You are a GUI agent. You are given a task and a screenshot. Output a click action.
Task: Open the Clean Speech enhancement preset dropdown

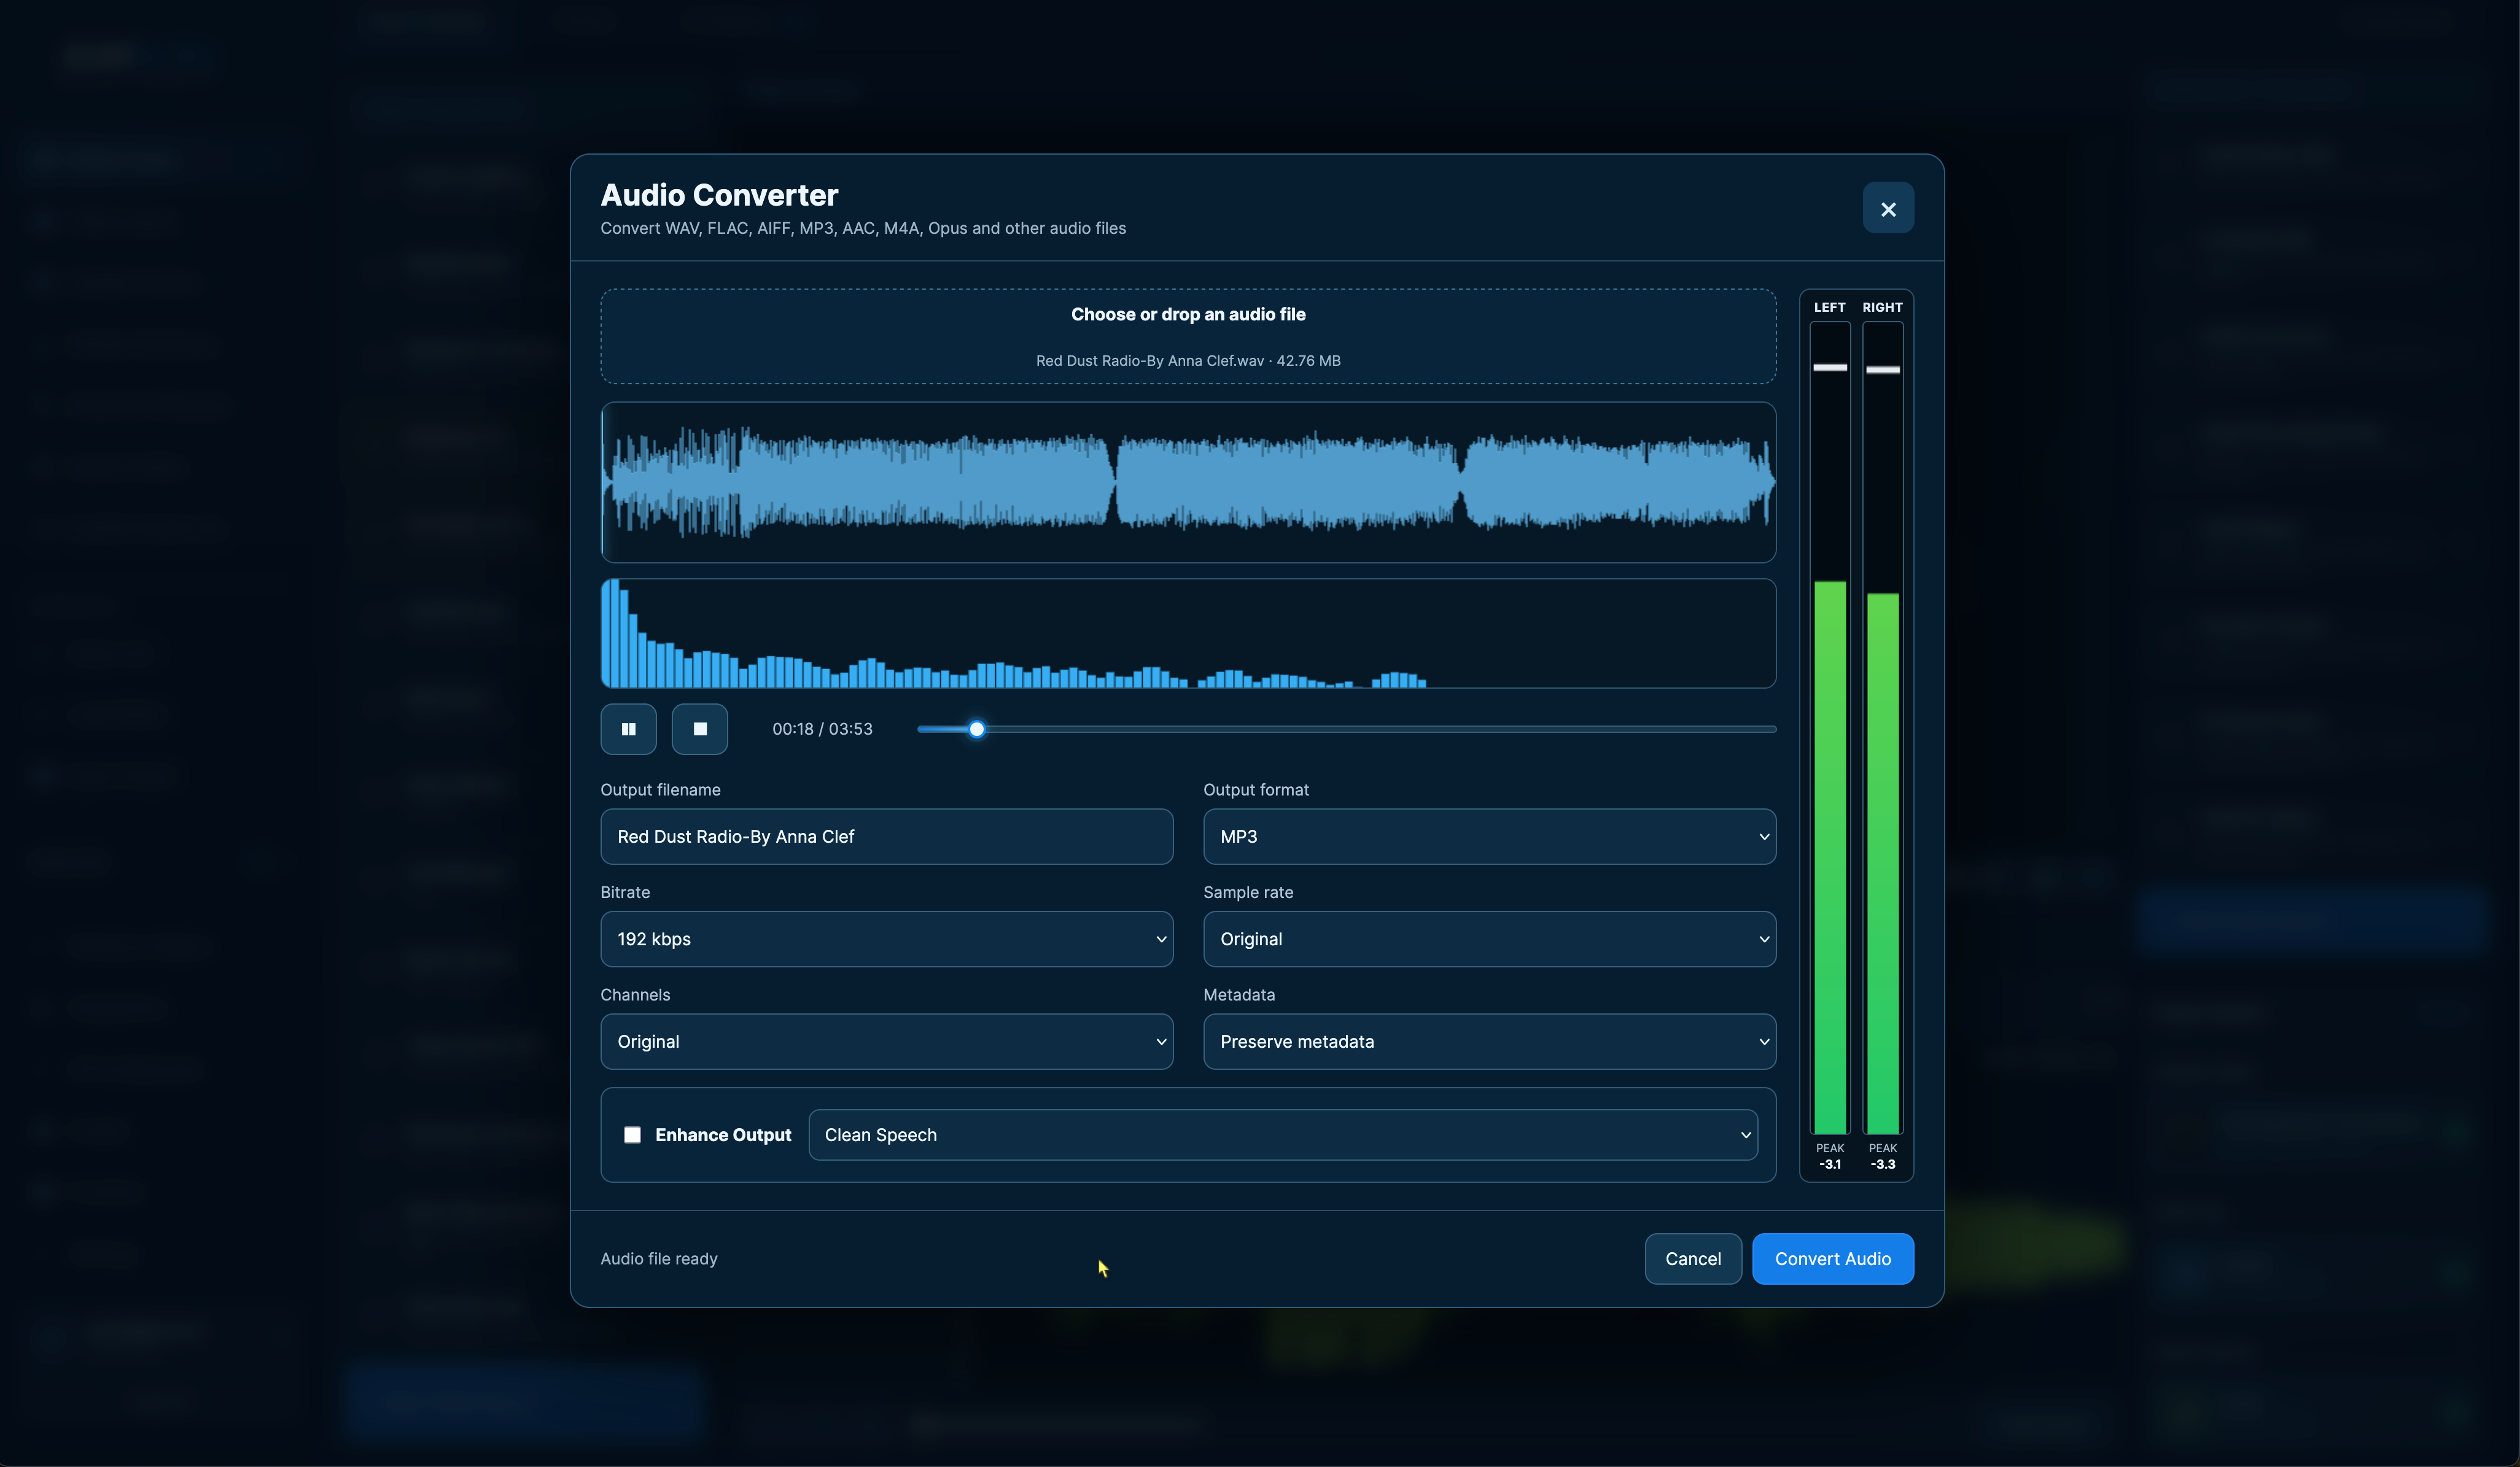pyautogui.click(x=1283, y=1134)
